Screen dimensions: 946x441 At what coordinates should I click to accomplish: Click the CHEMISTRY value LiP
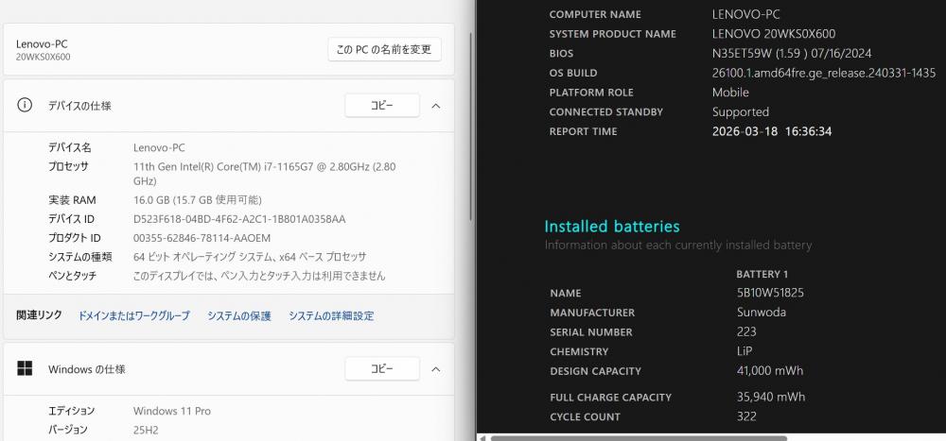click(745, 351)
